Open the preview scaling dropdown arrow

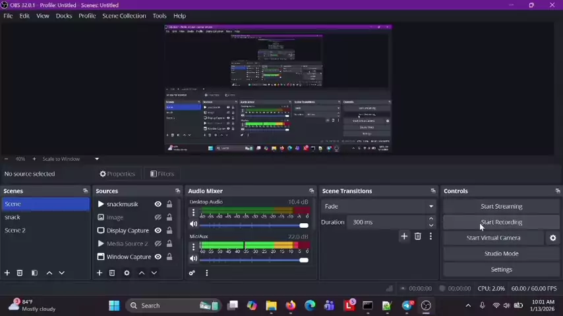pyautogui.click(x=96, y=159)
